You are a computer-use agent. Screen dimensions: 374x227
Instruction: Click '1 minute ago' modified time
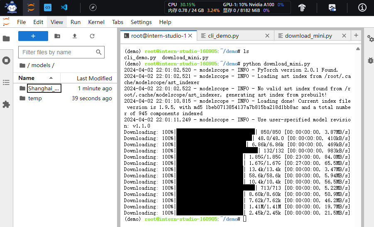[x=95, y=89]
